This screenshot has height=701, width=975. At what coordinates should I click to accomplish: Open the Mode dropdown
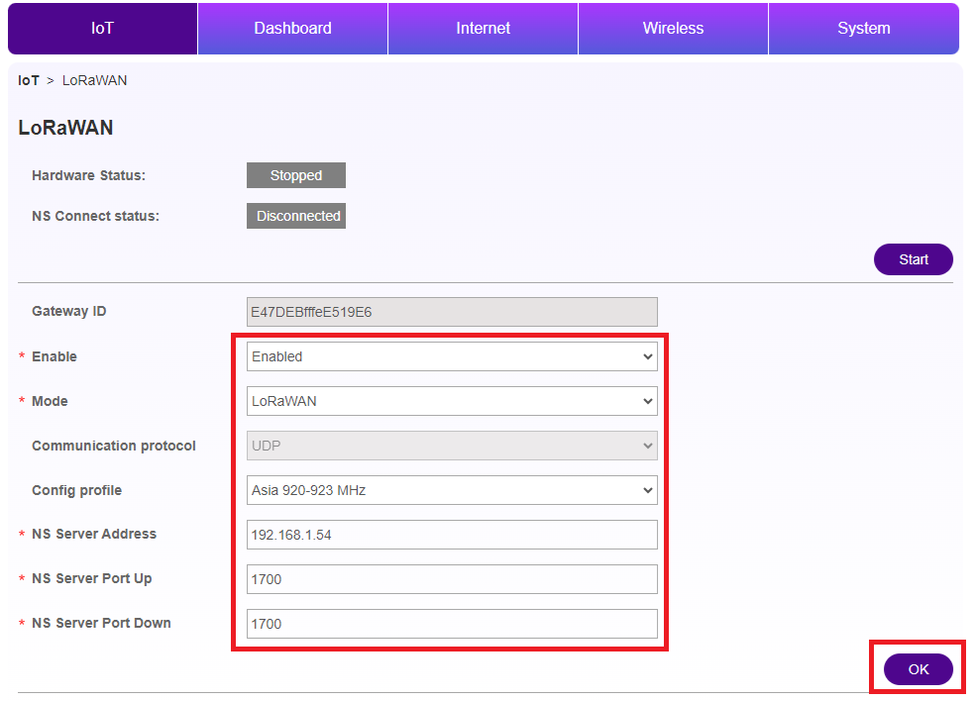452,401
